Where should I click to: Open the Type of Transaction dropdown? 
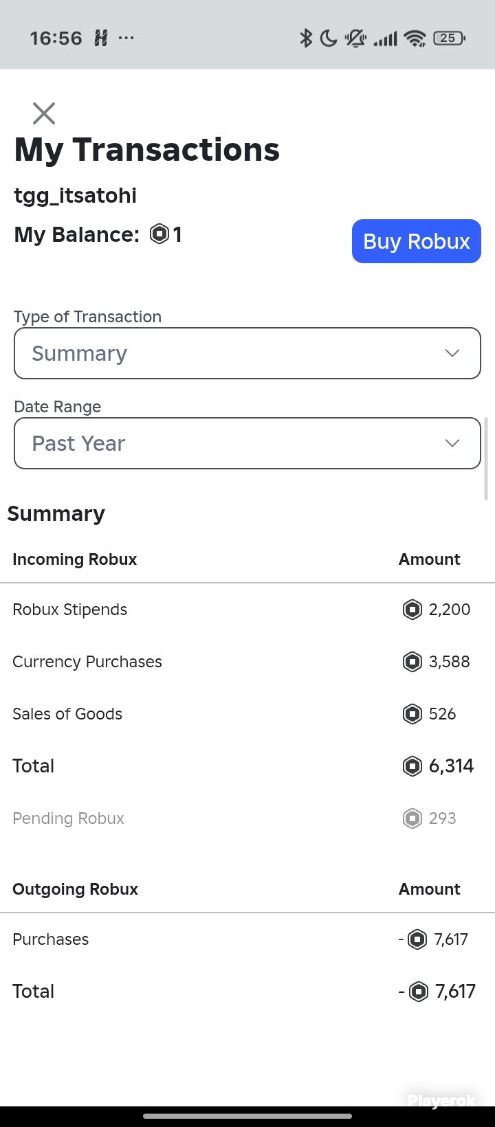247,353
